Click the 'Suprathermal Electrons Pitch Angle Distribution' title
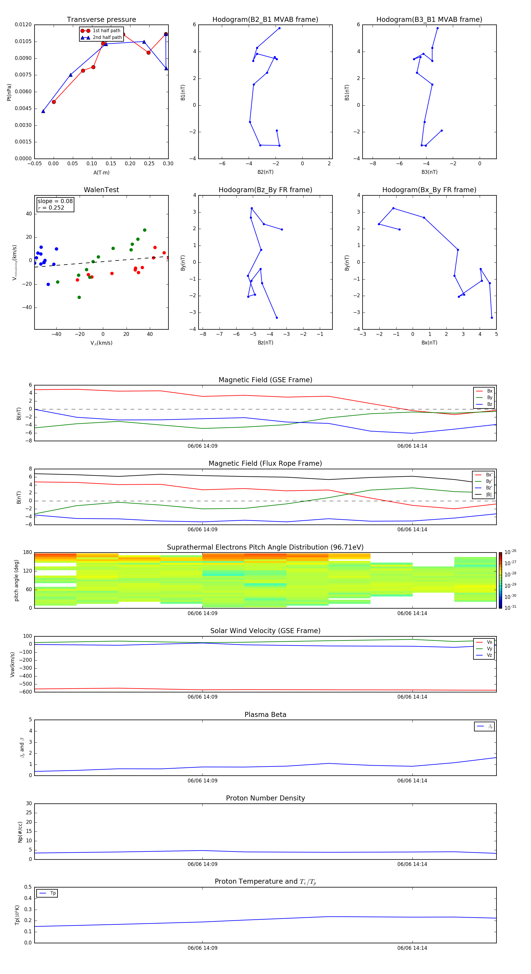531x974 pixels. pos(265,548)
